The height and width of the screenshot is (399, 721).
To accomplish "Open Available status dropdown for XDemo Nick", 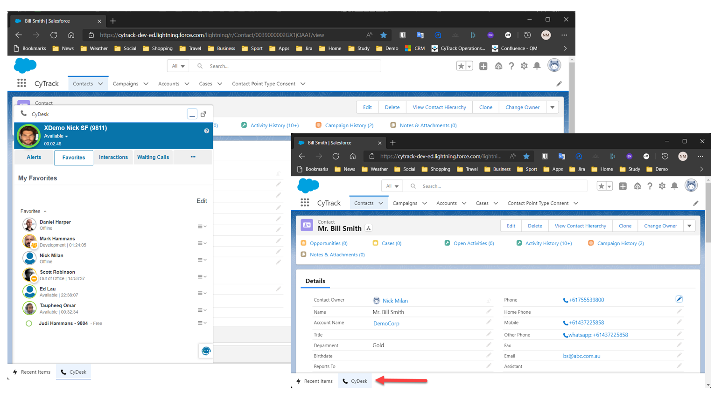I will click(56, 136).
